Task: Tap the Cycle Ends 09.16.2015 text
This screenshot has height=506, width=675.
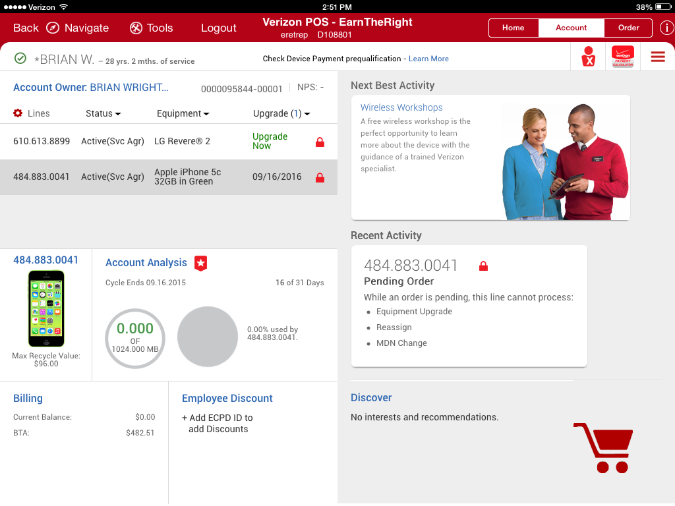Action: 146,283
